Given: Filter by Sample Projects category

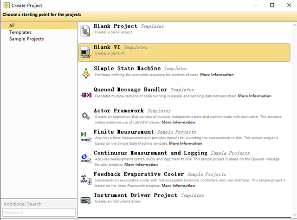Looking at the screenshot, I should [x=26, y=39].
